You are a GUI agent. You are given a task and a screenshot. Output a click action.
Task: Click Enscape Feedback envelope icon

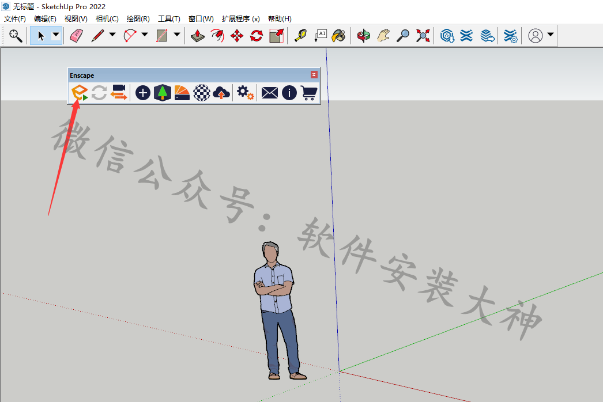270,93
